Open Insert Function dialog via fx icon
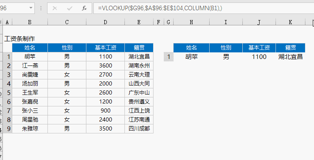 click(x=84, y=8)
